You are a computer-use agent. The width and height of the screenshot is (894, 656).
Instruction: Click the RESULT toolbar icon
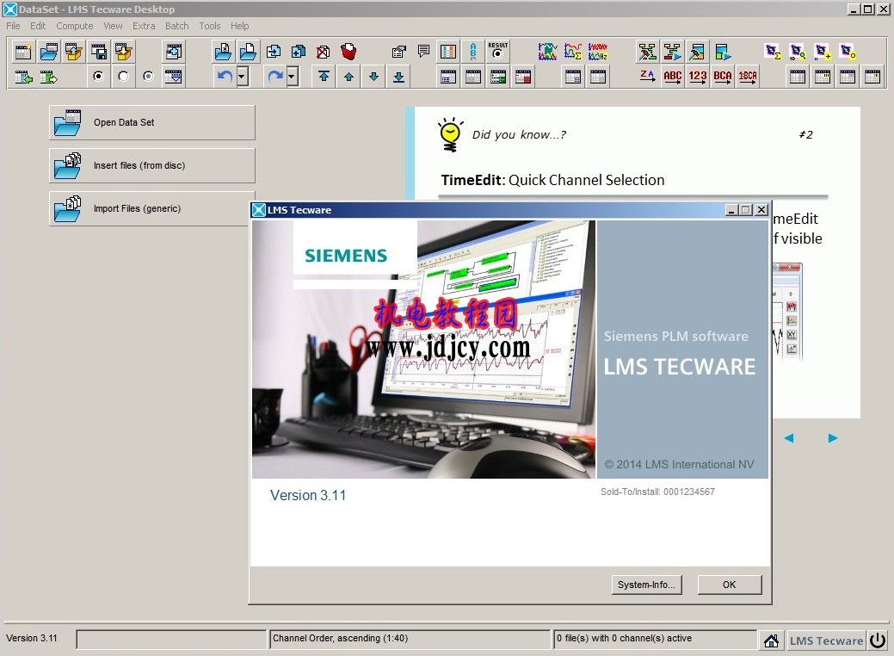[497, 52]
